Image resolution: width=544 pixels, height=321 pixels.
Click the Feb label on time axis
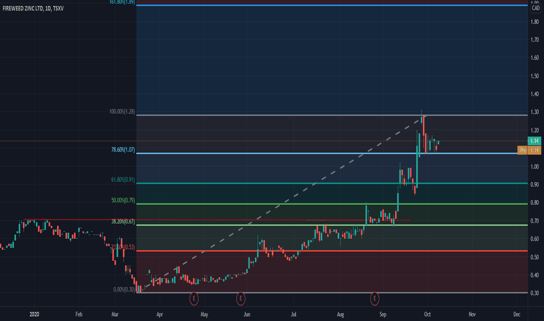tap(79, 315)
